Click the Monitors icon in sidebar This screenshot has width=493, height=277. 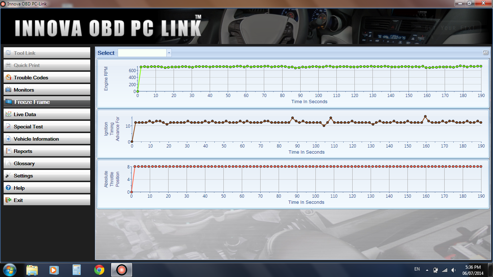click(8, 90)
